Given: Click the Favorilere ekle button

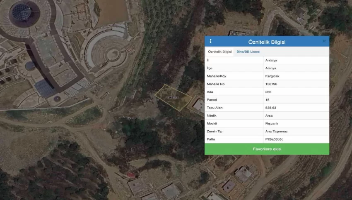Looking at the screenshot, I should pos(267,149).
